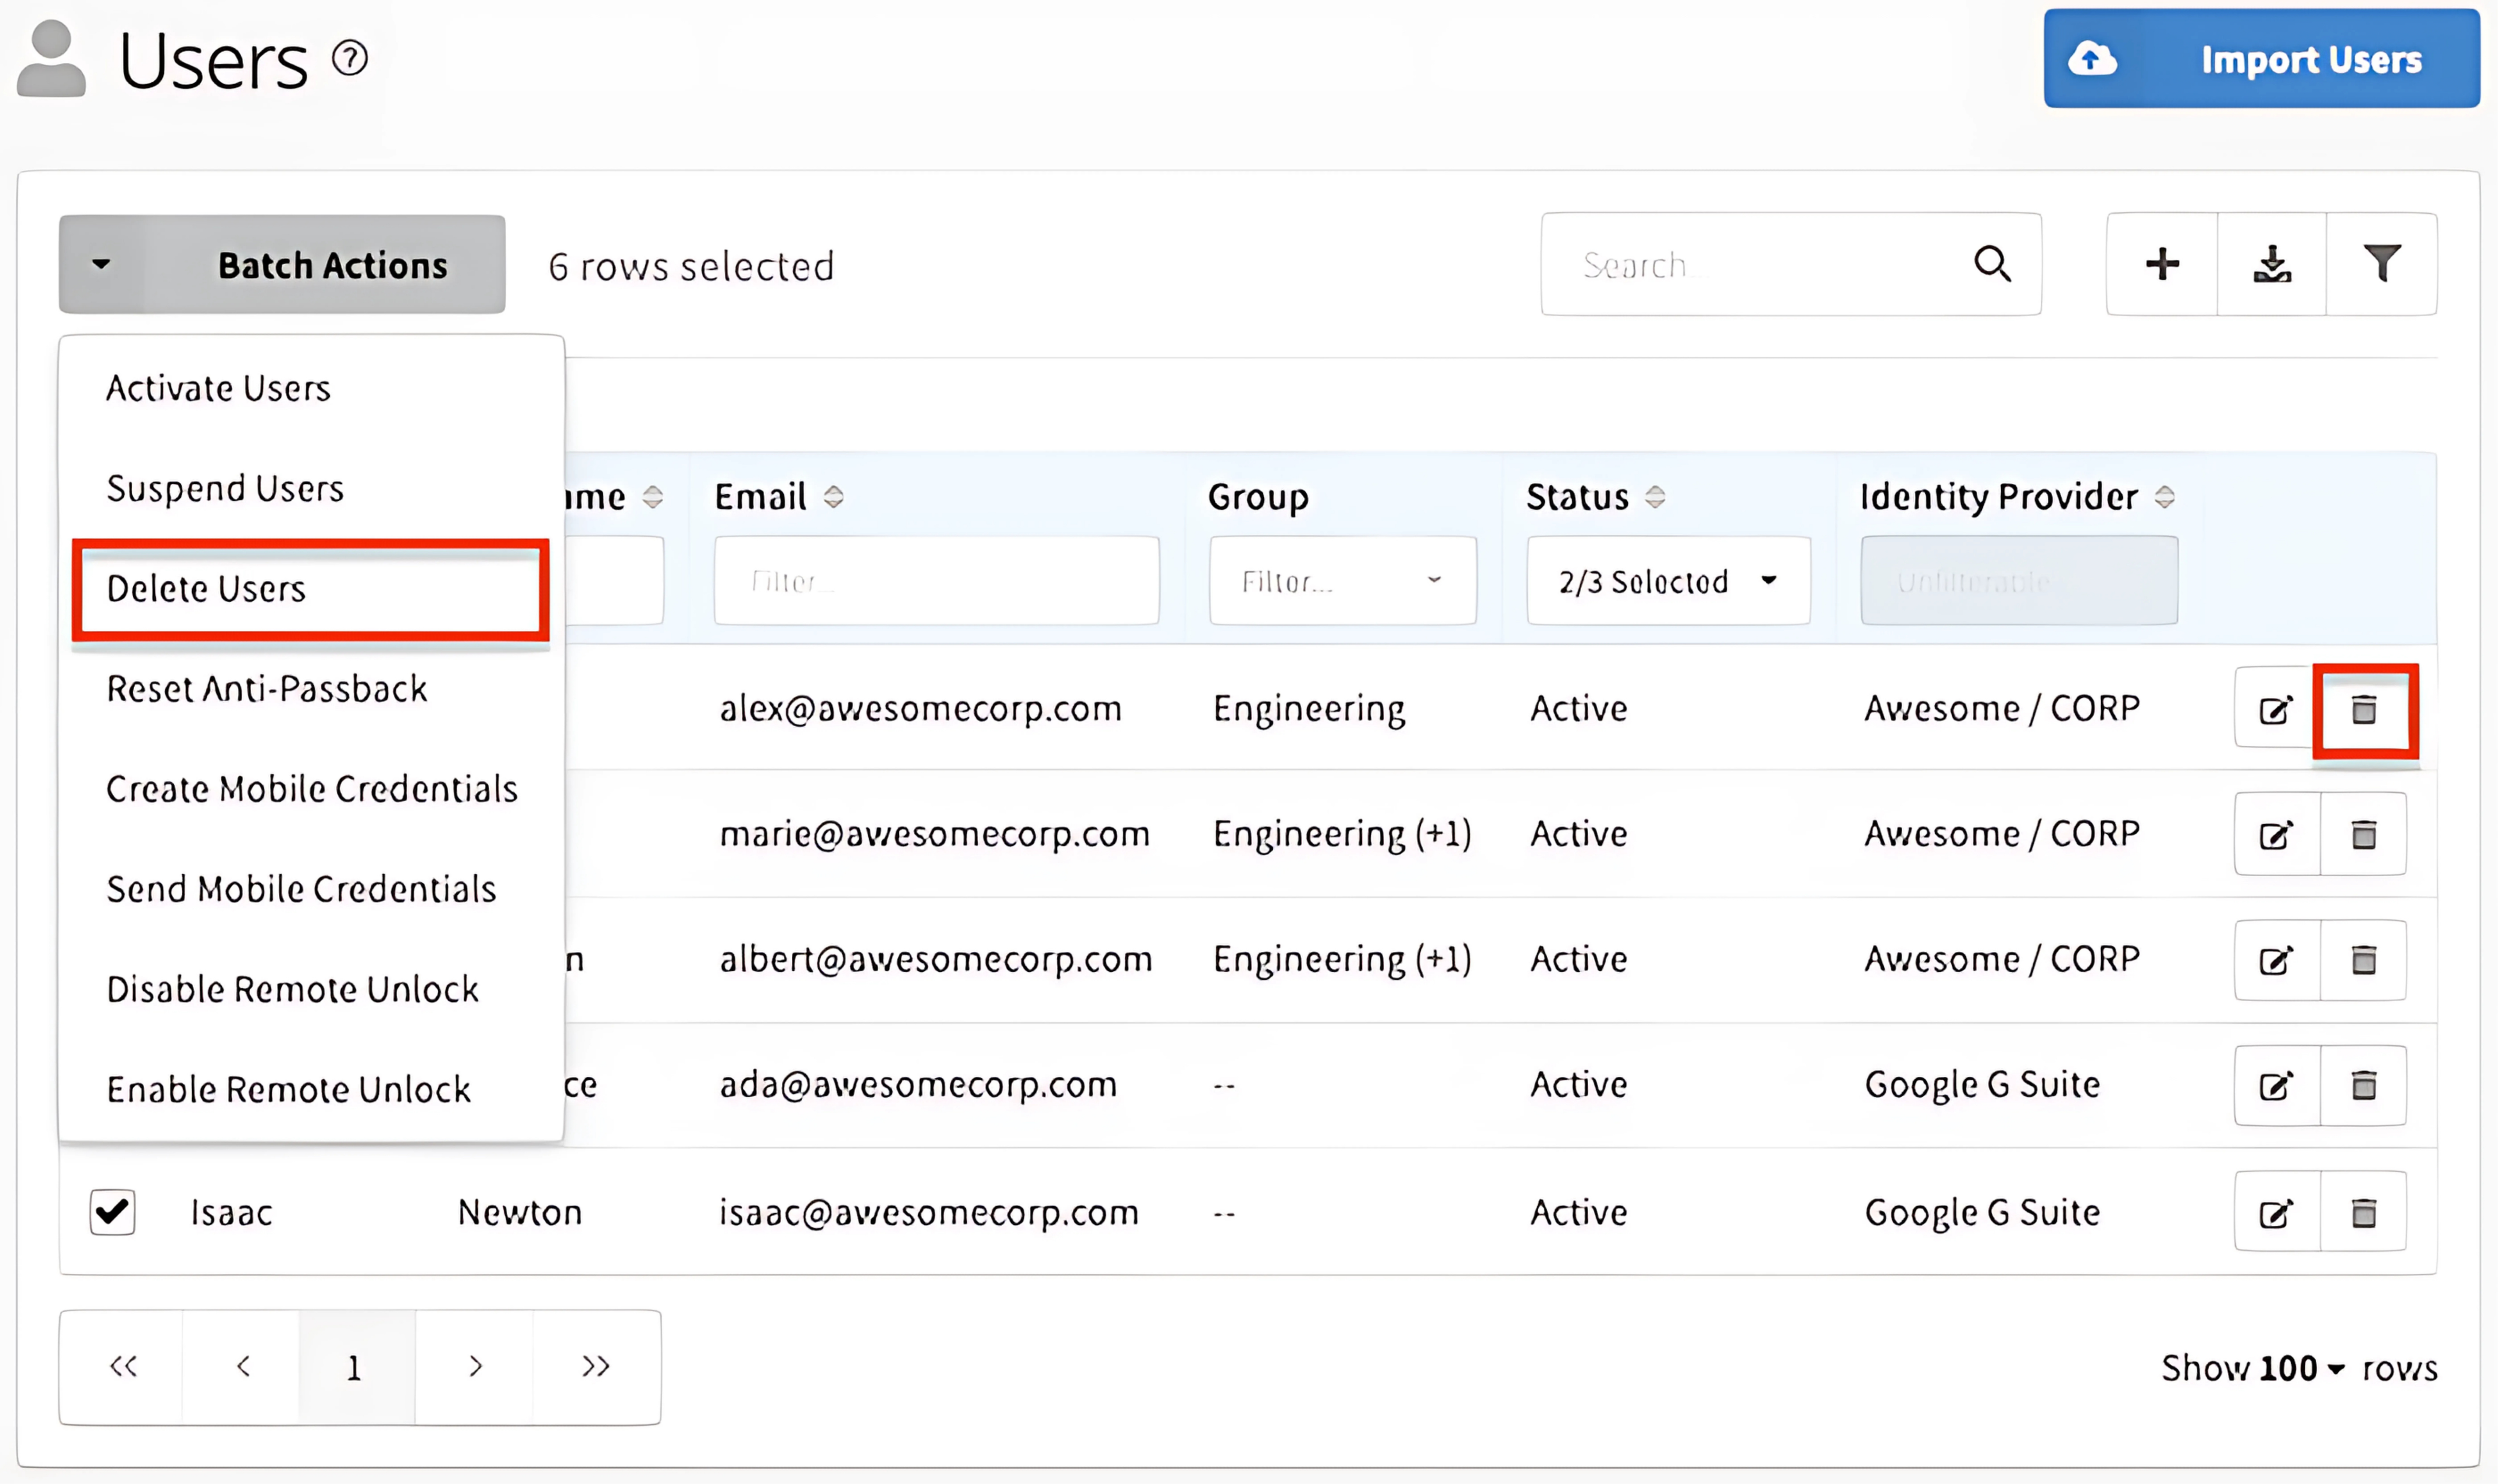This screenshot has width=2498, height=1484.
Task: Go to last page with double-right arrows
Action: click(x=595, y=1366)
